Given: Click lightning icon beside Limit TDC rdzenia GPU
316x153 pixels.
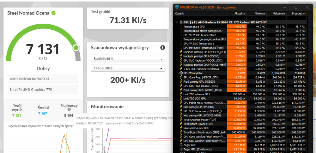Looking at the screenshot, I should 181,94.
